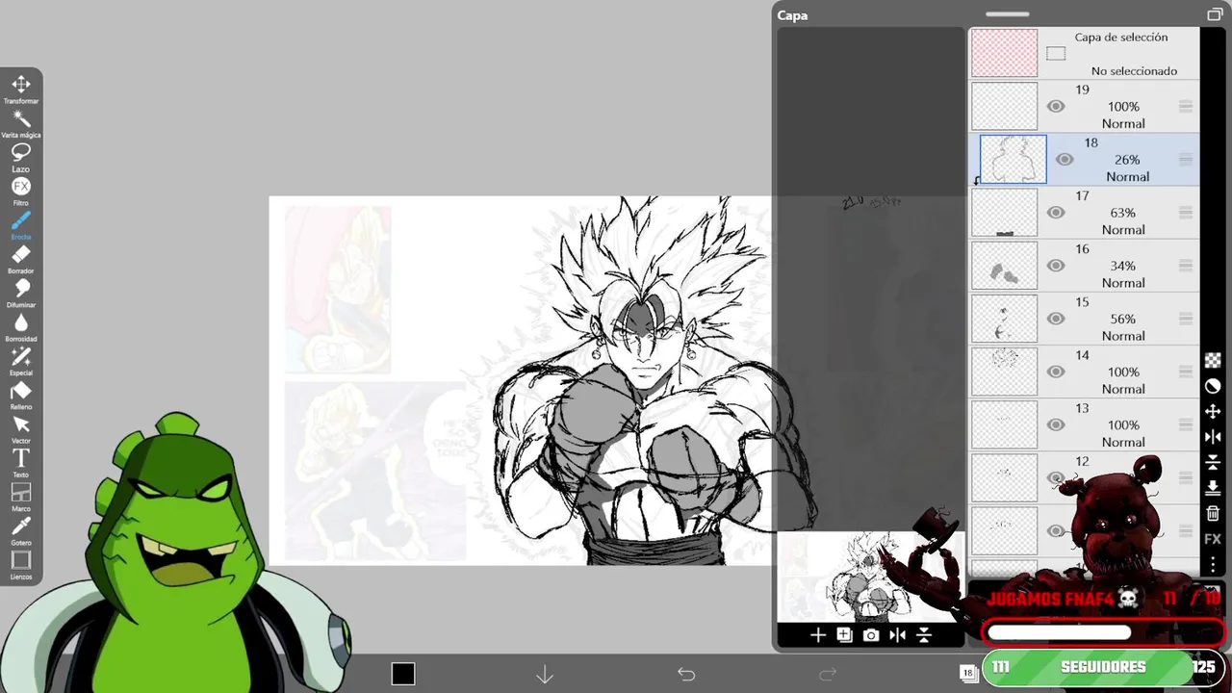Click layer 17 thumbnail
The height and width of the screenshot is (693, 1232).
tap(1004, 212)
